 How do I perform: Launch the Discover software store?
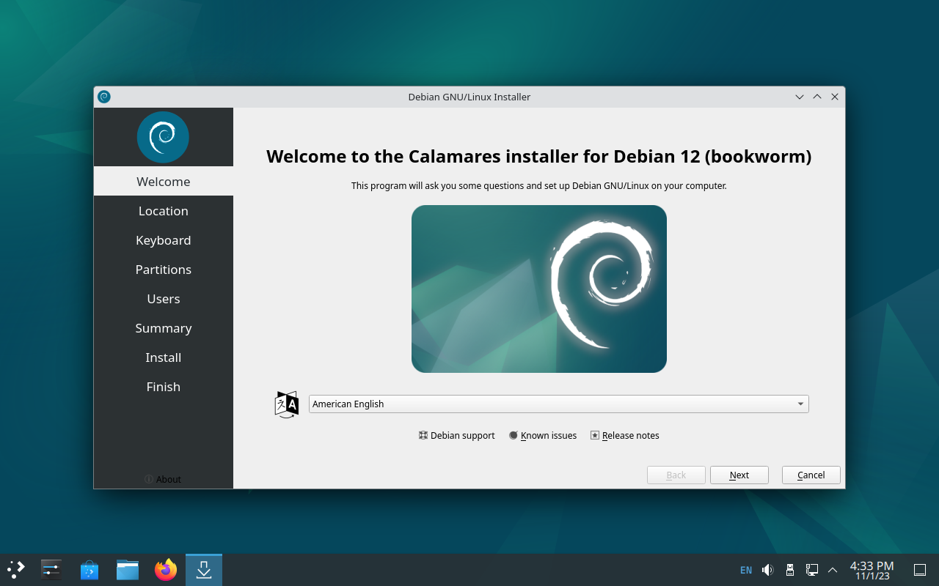point(89,569)
